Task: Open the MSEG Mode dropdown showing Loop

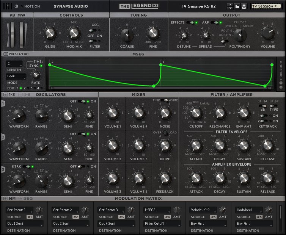Action: 16,76
